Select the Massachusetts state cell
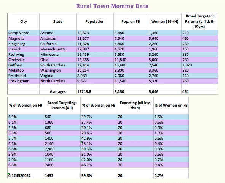This screenshot has width=225, height=183. [58, 49]
